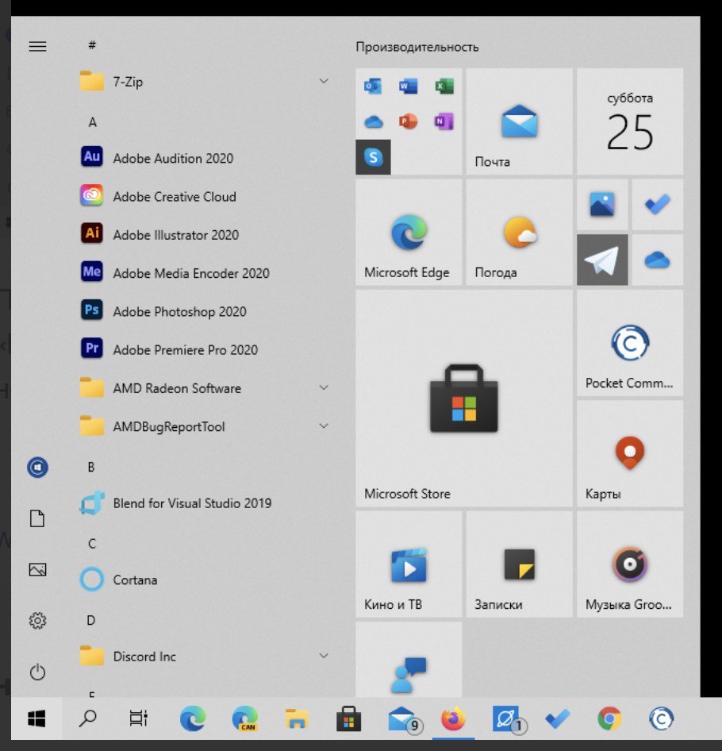Open taskbar Search magnifier
The width and height of the screenshot is (722, 751).
pyautogui.click(x=87, y=718)
